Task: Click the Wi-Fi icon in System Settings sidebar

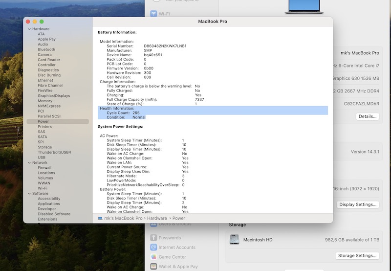Action: click(154, 14)
